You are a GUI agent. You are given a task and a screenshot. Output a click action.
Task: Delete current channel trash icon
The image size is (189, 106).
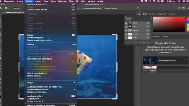[x=148, y=42]
